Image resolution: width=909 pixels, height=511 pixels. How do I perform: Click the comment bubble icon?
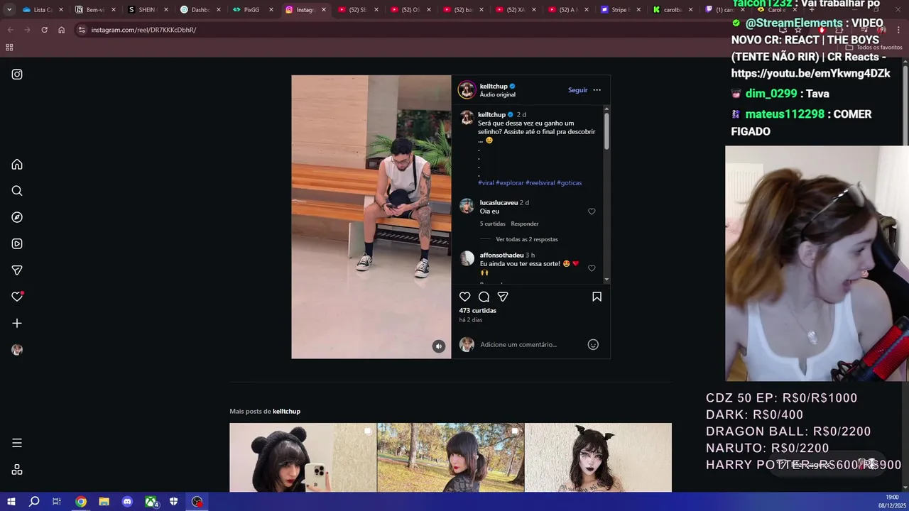point(484,297)
